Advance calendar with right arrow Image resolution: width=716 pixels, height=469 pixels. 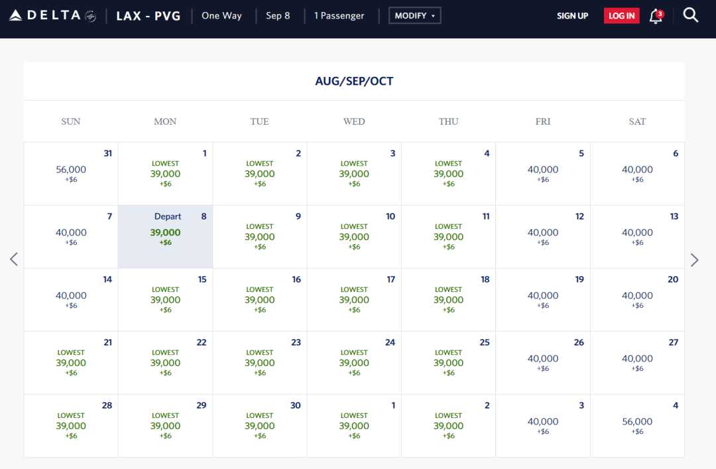point(694,259)
